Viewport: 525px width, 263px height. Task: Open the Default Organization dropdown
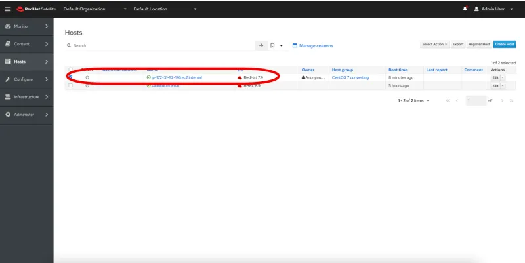coord(95,9)
